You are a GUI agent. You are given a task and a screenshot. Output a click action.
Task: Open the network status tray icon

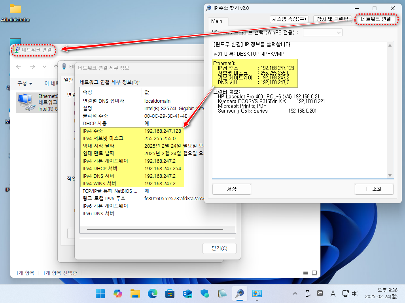point(345,294)
